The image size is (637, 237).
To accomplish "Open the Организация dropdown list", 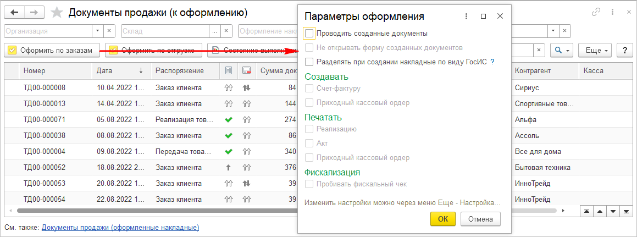I will point(97,31).
